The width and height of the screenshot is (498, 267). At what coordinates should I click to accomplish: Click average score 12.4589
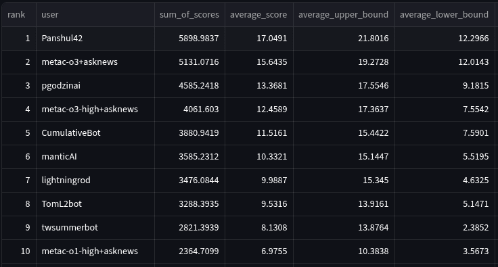[259, 110]
